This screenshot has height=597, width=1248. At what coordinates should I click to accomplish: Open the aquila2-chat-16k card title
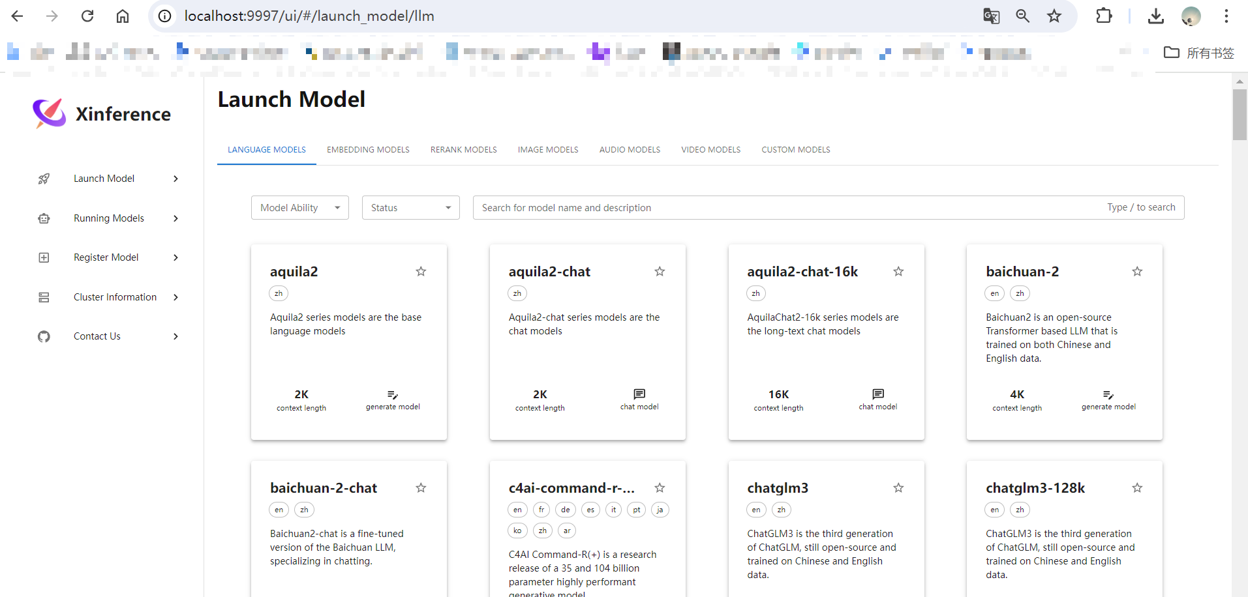(802, 272)
